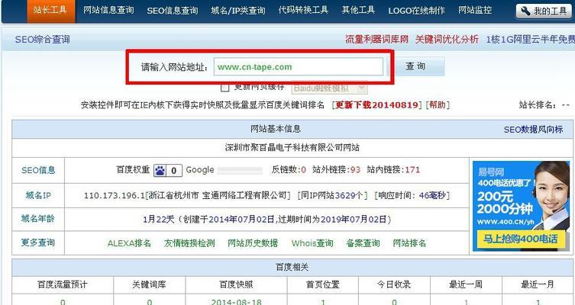Screen dimensions: 575x305
Task: Open 网站排名 link
Action: [409, 243]
